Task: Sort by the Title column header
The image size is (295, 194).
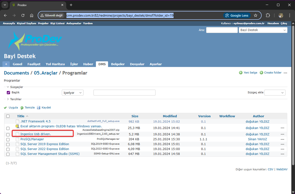Action: pos(21,116)
